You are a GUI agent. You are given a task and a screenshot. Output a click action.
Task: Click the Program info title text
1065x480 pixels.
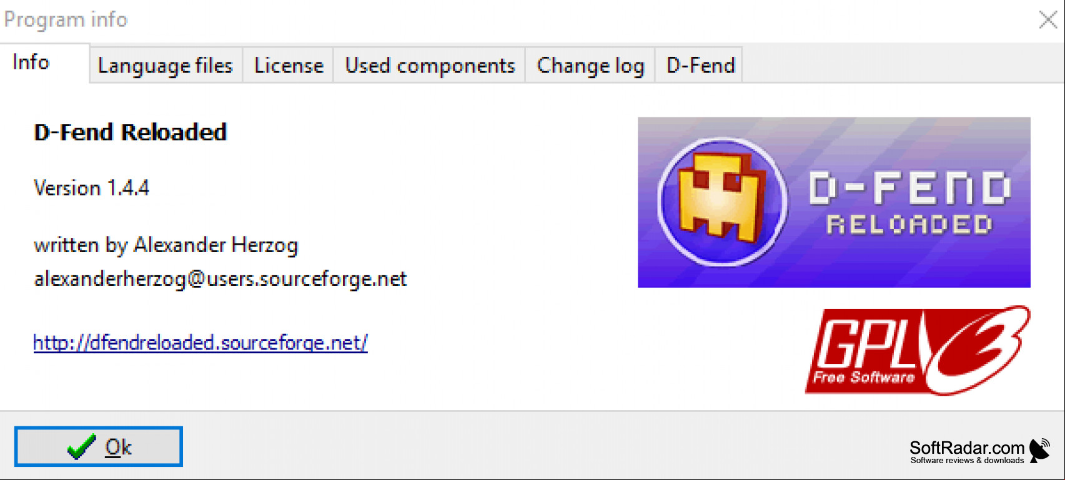coord(66,20)
